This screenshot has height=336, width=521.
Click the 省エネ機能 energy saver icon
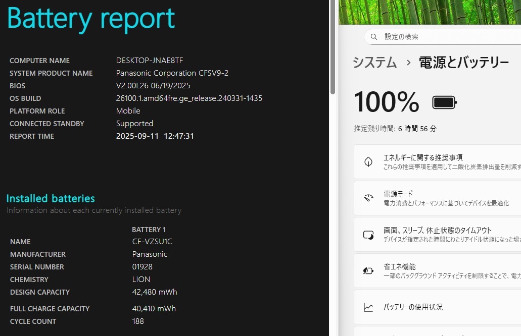368,270
